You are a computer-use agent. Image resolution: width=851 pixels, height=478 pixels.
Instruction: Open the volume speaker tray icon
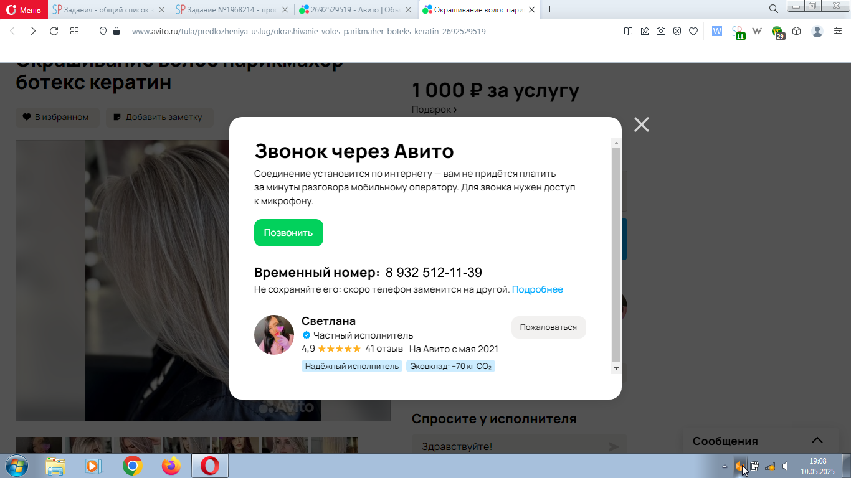coord(786,466)
